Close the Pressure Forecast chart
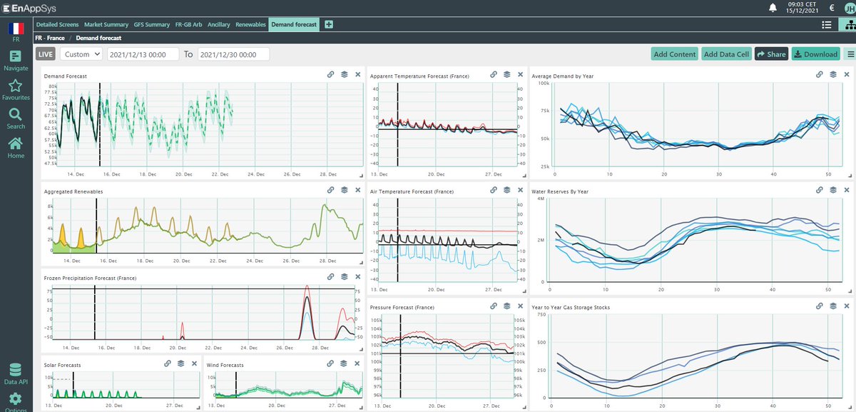This screenshot has height=412, width=856. tap(520, 306)
